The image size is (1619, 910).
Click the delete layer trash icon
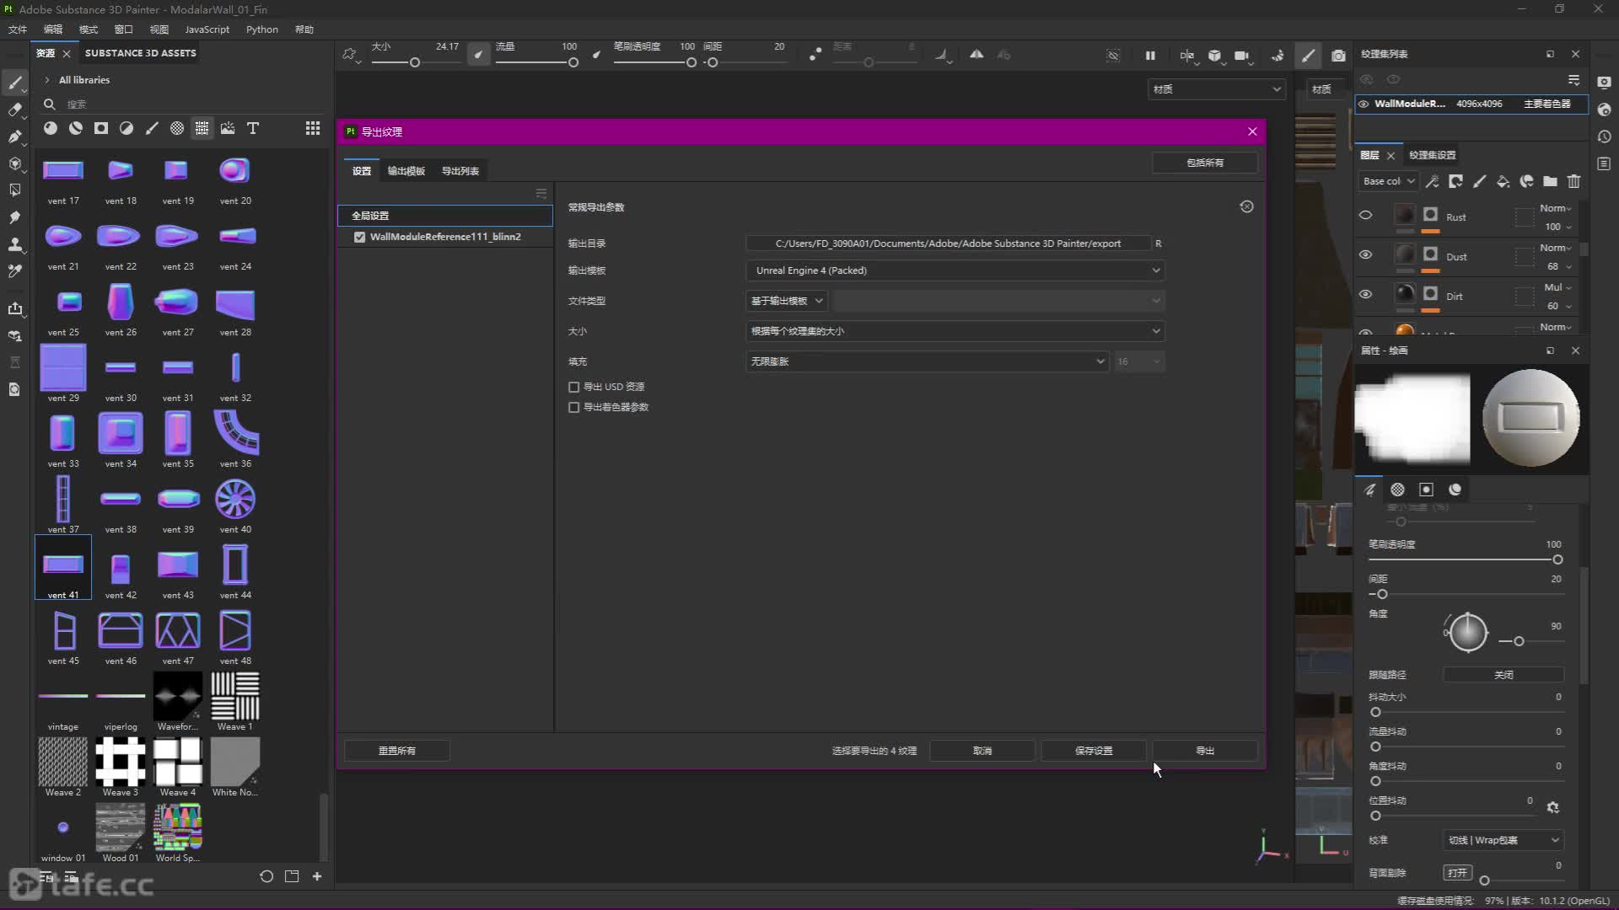point(1573,181)
